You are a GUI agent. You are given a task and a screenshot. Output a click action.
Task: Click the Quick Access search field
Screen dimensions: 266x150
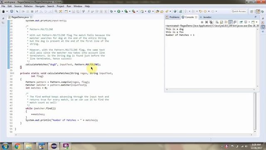point(239,11)
